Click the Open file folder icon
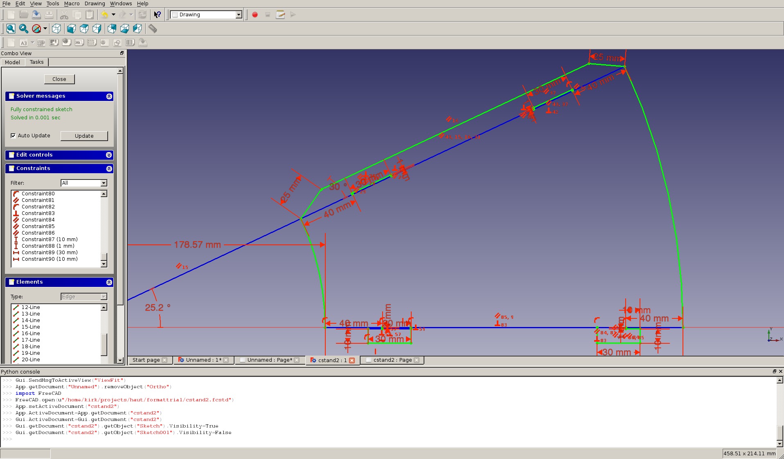Screen dimensions: 784x459 click(x=24, y=15)
